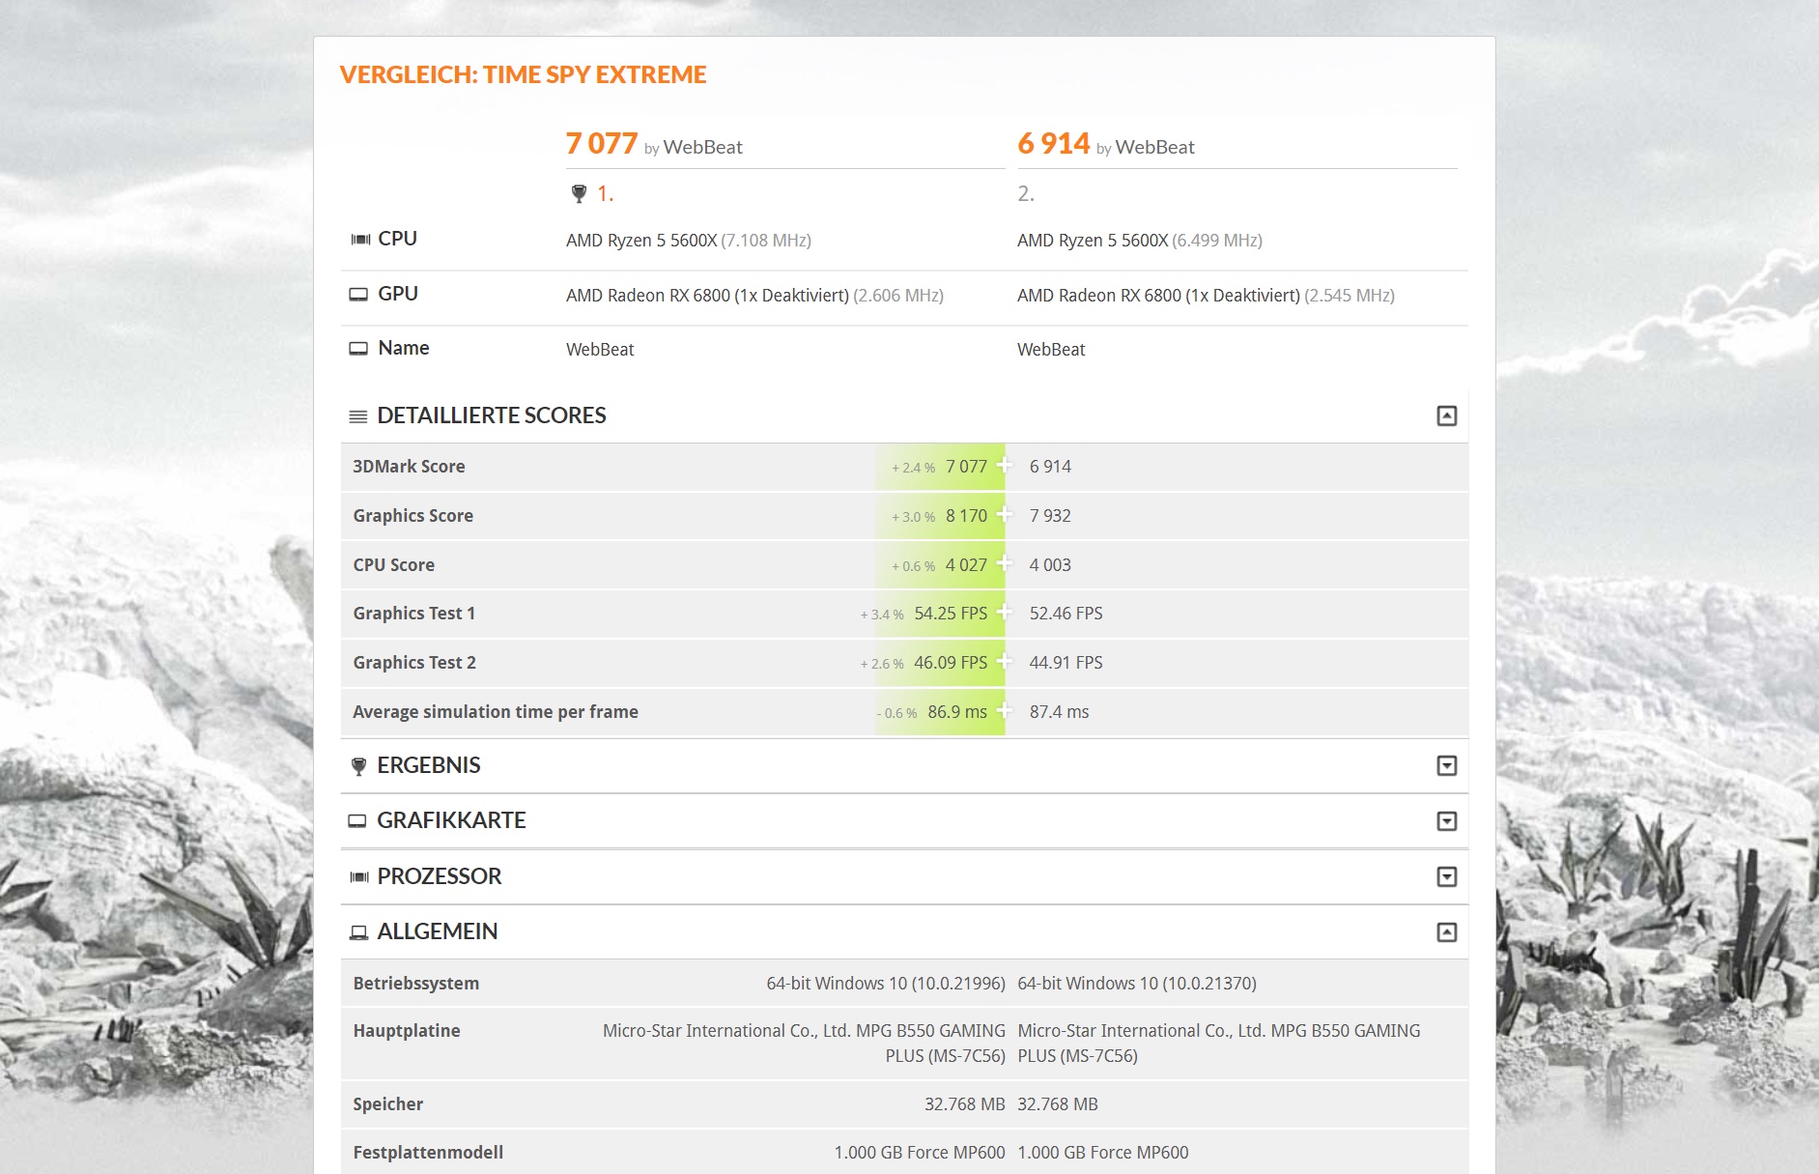Click the Speicher row label
The image size is (1819, 1174).
(x=388, y=1104)
